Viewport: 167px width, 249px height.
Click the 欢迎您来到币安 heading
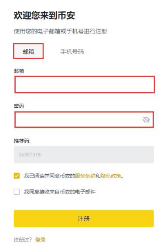pos(44,15)
